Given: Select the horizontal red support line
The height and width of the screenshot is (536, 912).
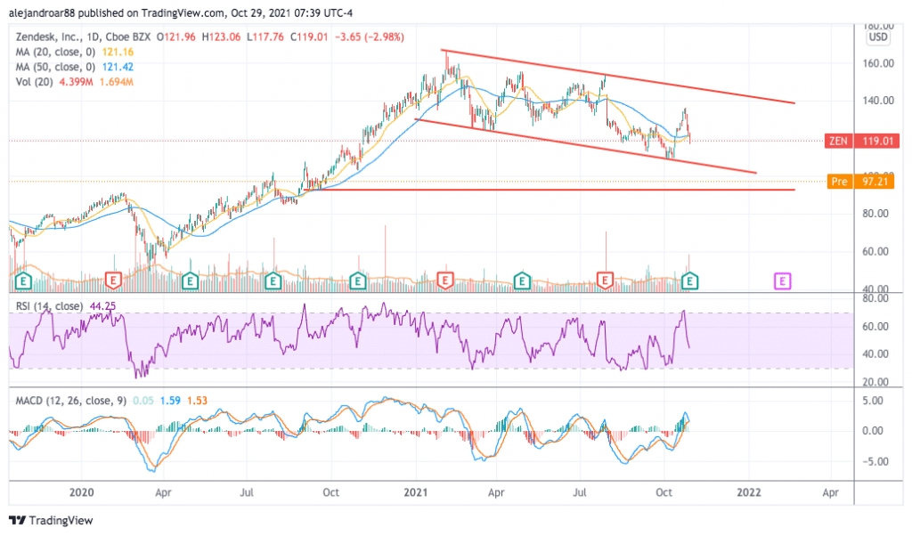Looking at the screenshot, I should tap(550, 190).
